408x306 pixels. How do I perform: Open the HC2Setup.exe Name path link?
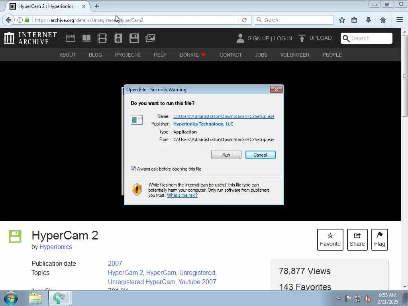tap(224, 116)
